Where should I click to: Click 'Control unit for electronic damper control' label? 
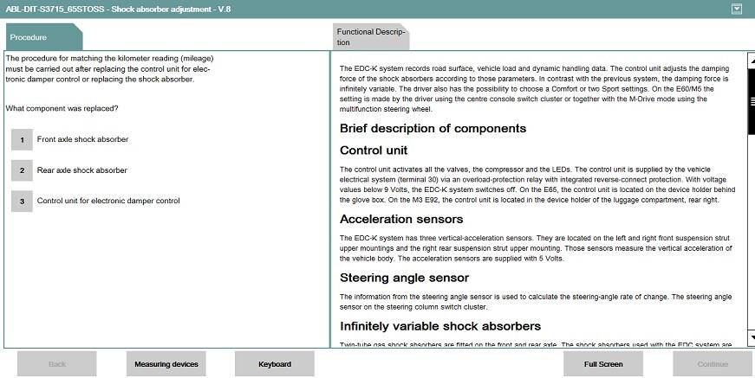108,201
